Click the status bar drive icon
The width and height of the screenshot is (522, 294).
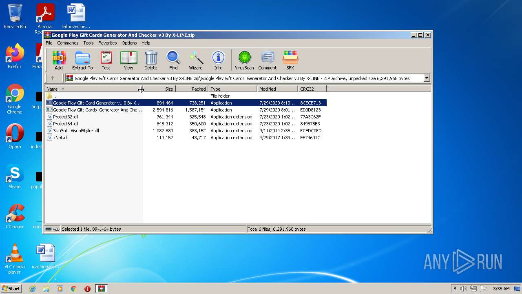49,229
